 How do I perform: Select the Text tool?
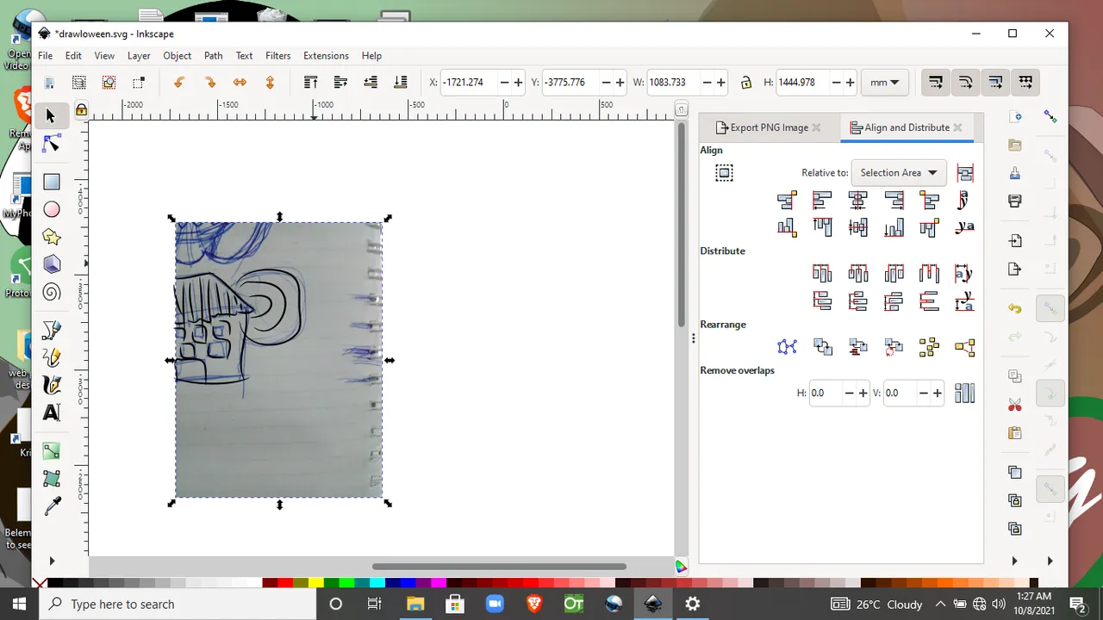52,412
